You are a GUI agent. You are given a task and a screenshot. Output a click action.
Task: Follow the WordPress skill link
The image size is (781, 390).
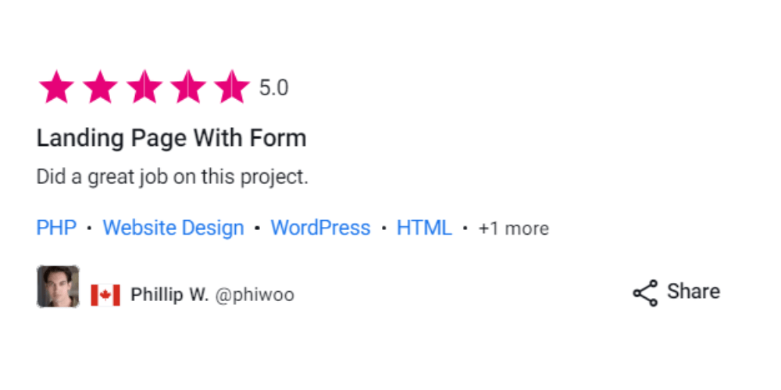click(x=320, y=228)
